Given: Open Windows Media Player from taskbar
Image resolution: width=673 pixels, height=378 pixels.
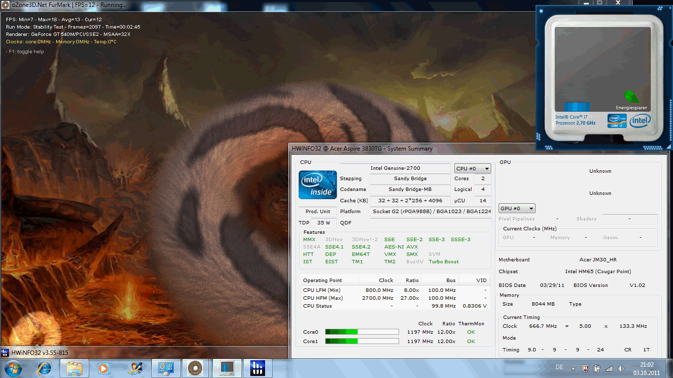Looking at the screenshot, I should (x=103, y=368).
